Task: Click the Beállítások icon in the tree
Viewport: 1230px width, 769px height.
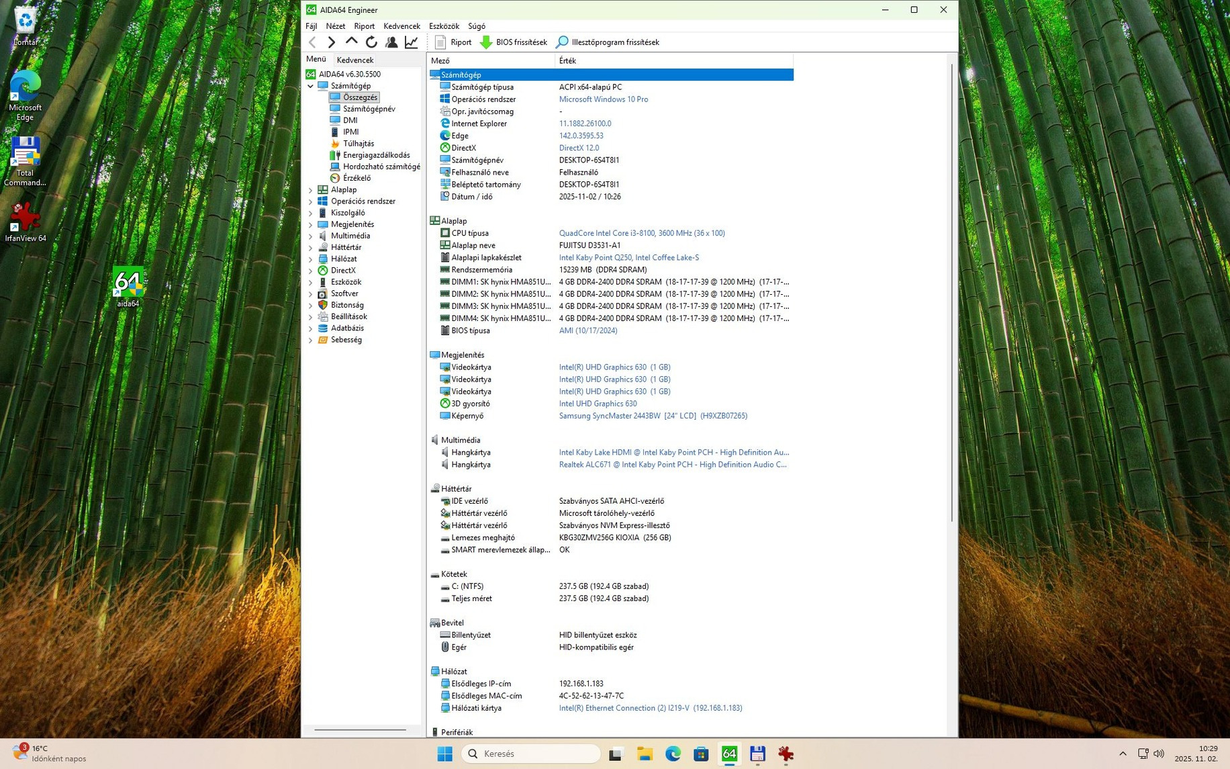Action: [x=323, y=316]
